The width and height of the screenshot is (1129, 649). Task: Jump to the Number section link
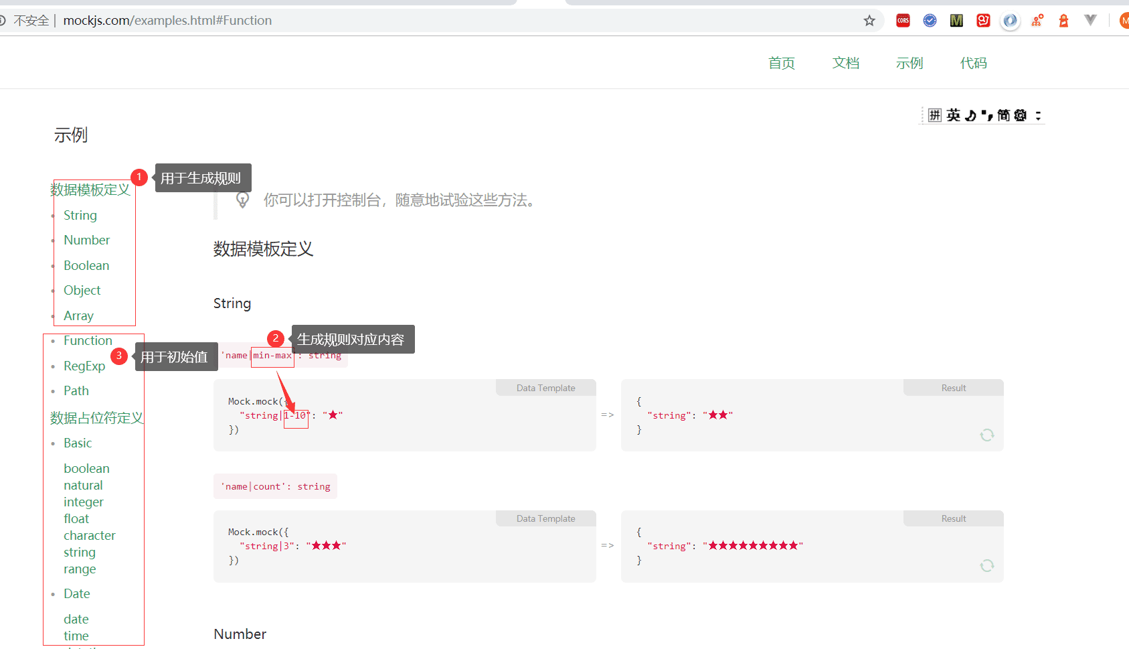click(x=86, y=240)
